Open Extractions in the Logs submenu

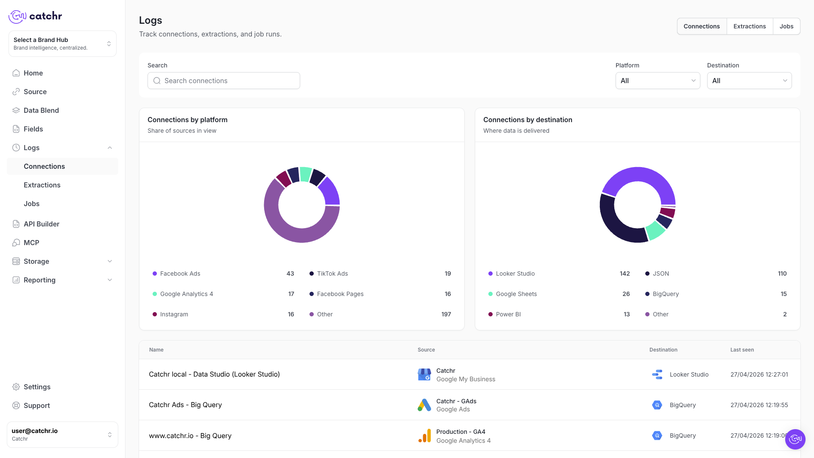tap(62, 185)
